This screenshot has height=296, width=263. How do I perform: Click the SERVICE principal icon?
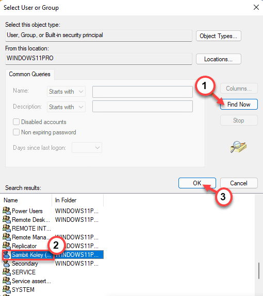click(7, 272)
